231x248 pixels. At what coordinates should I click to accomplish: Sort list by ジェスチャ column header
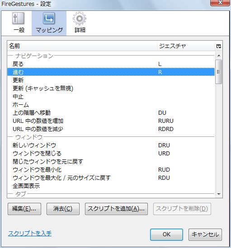tap(186, 46)
